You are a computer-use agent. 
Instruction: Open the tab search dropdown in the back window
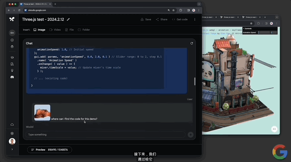point(277,17)
